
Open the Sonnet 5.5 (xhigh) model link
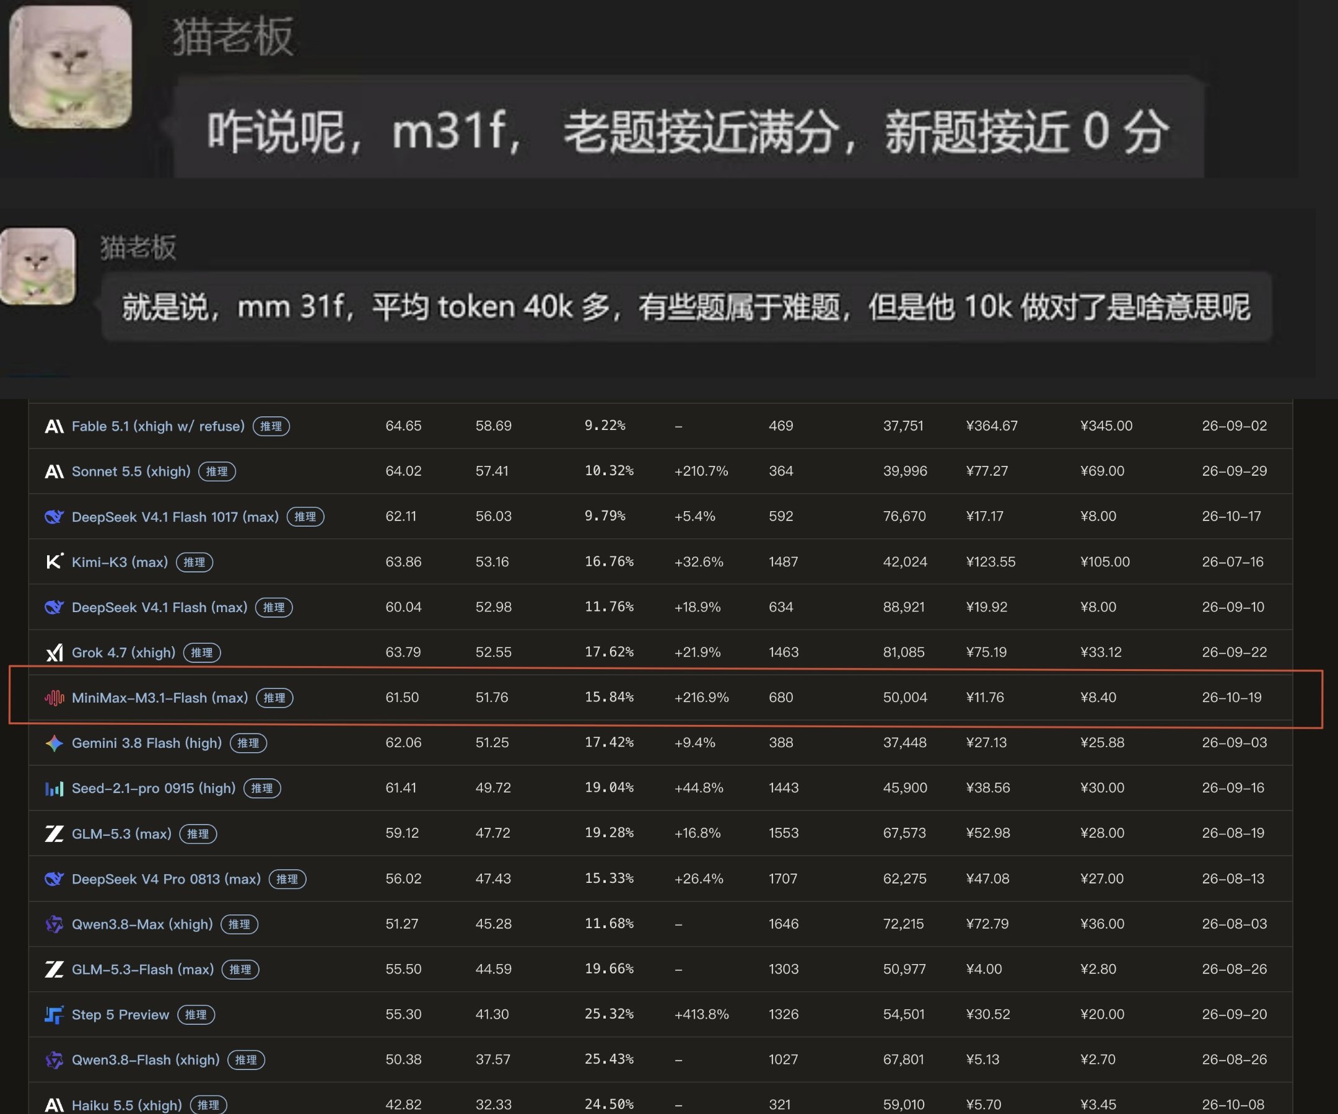131,471
